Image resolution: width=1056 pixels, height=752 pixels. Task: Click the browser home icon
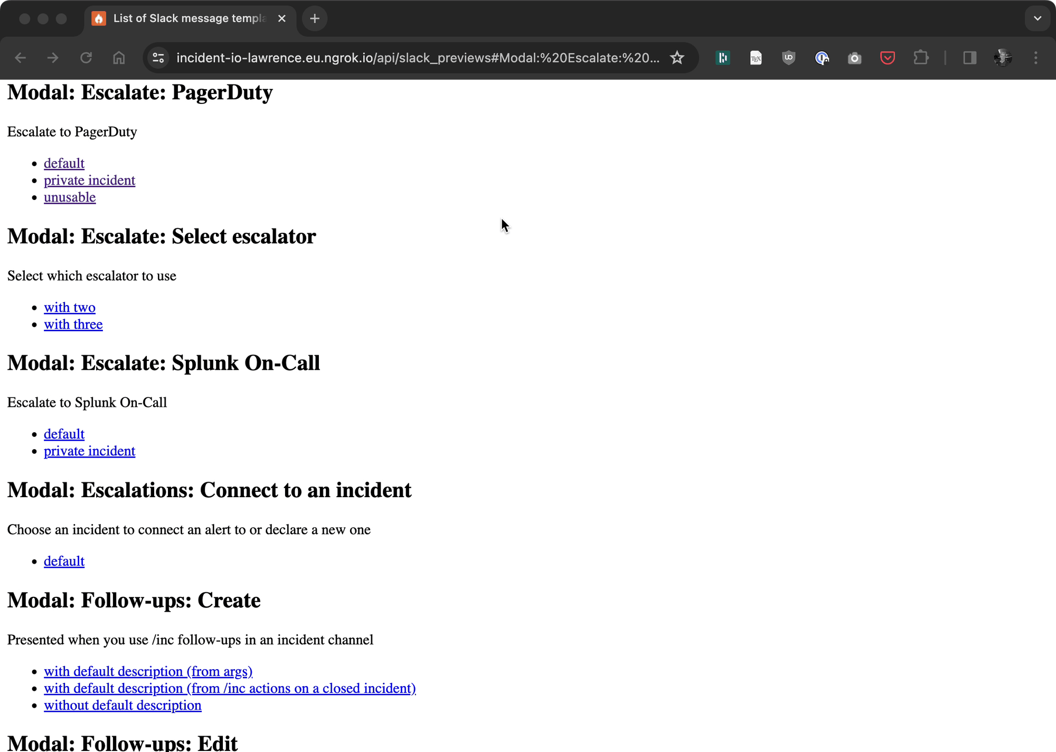(119, 58)
